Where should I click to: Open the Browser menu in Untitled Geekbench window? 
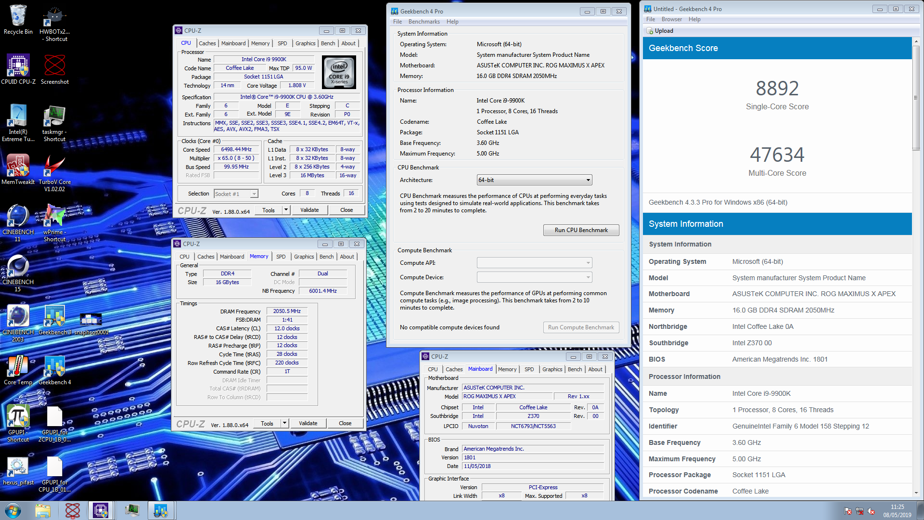click(x=671, y=19)
